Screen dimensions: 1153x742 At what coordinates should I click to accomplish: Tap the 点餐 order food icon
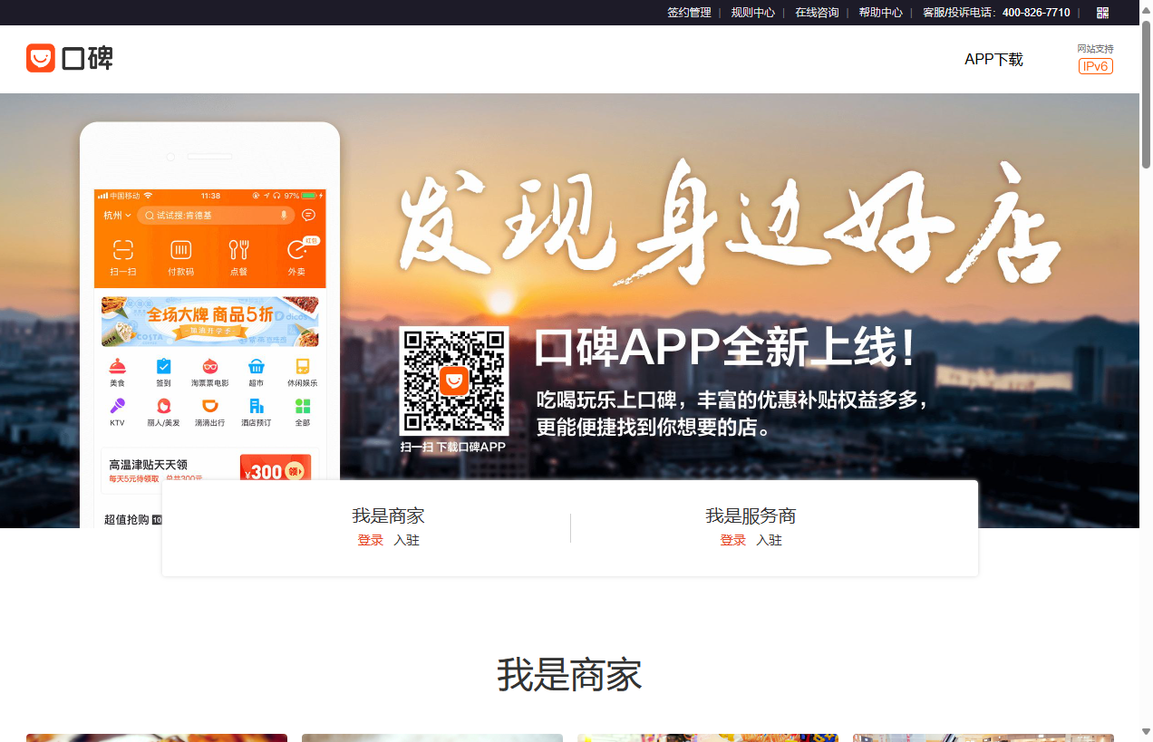(238, 251)
